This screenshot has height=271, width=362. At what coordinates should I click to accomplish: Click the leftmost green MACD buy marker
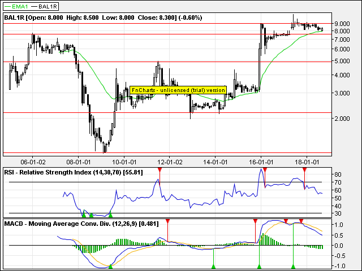coord(111,266)
